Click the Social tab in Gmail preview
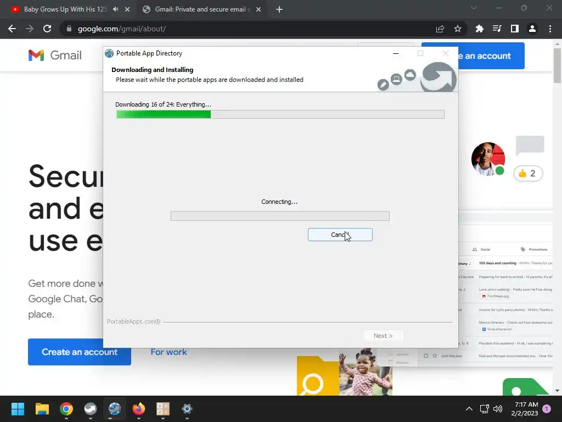562x422 pixels. coord(481,249)
